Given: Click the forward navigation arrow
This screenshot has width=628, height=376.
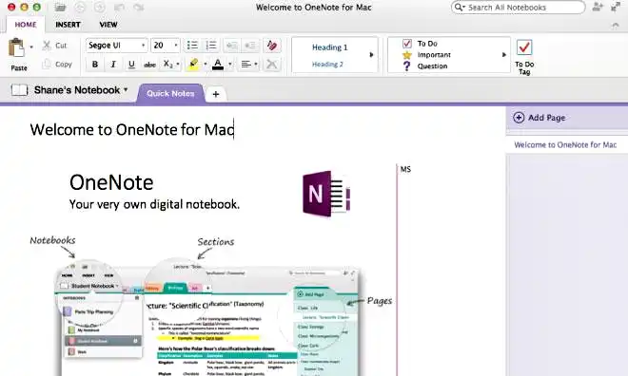Looking at the screenshot, I should 99,8.
